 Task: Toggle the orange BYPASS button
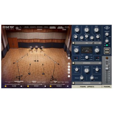[x=107, y=58]
